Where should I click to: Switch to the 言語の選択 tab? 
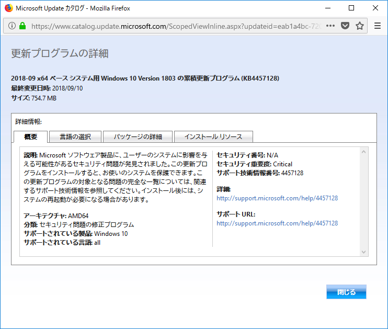[75, 137]
